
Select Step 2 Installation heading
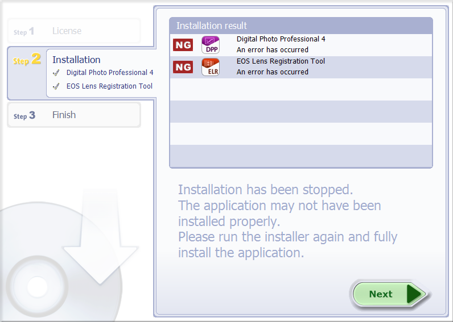click(x=76, y=60)
